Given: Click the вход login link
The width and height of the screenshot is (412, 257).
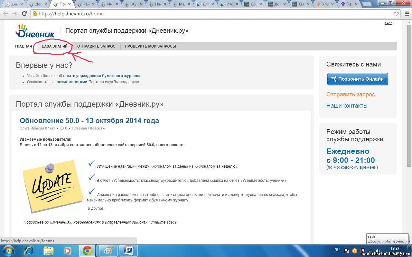Looking at the screenshot, I should point(388,23).
